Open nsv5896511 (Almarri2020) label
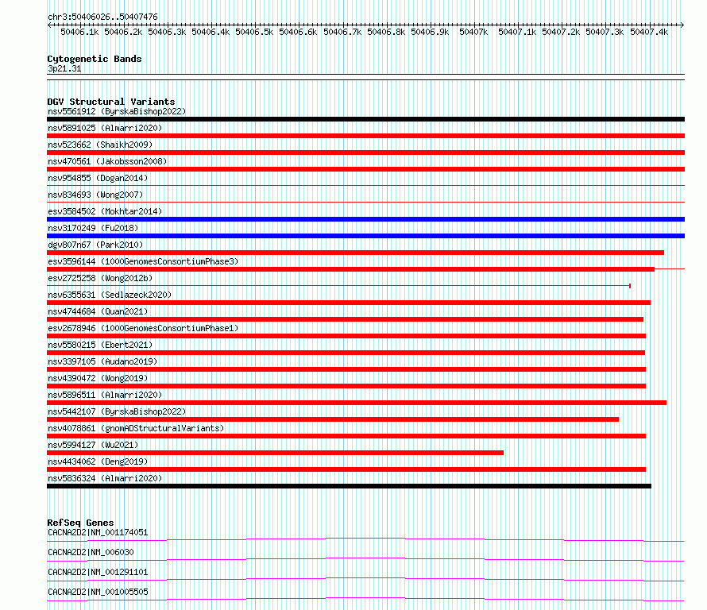The image size is (707, 610). coord(105,395)
